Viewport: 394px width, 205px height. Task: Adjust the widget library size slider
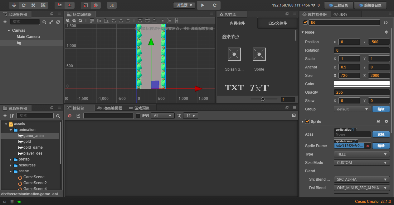[x=263, y=99]
